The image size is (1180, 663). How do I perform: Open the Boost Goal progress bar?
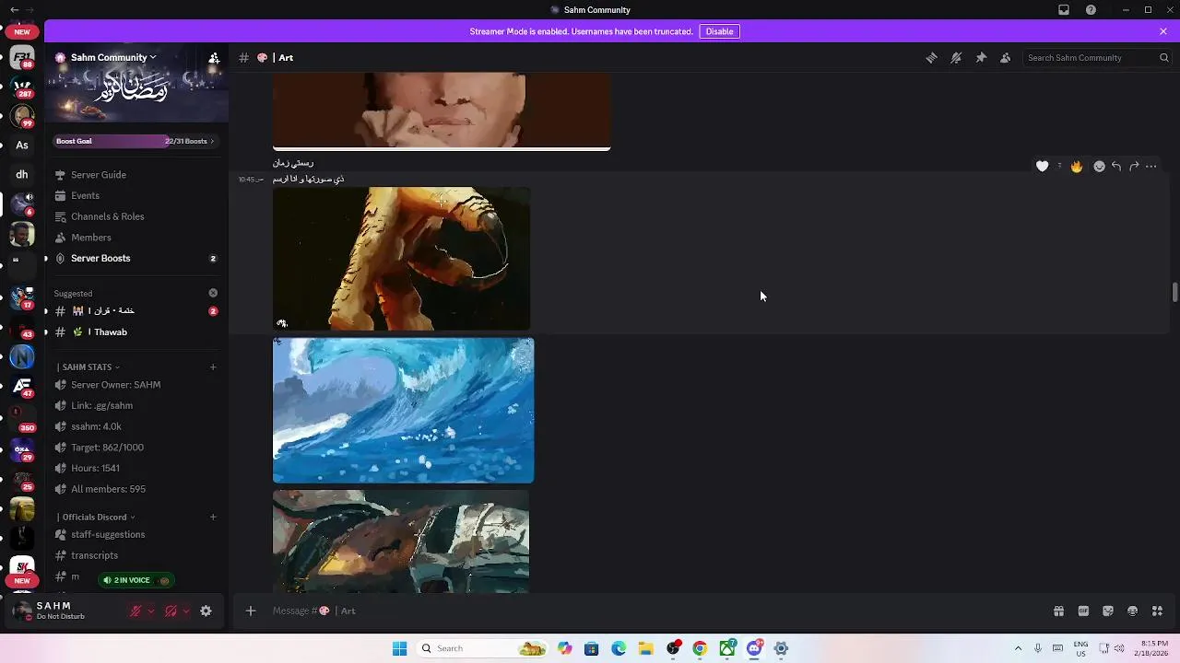(x=136, y=141)
